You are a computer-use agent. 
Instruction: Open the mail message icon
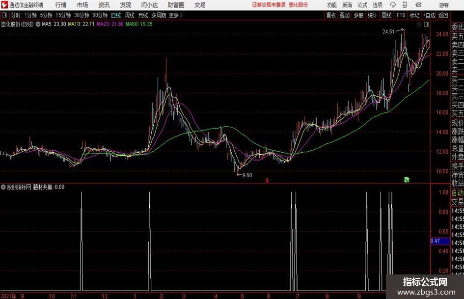tap(418, 5)
